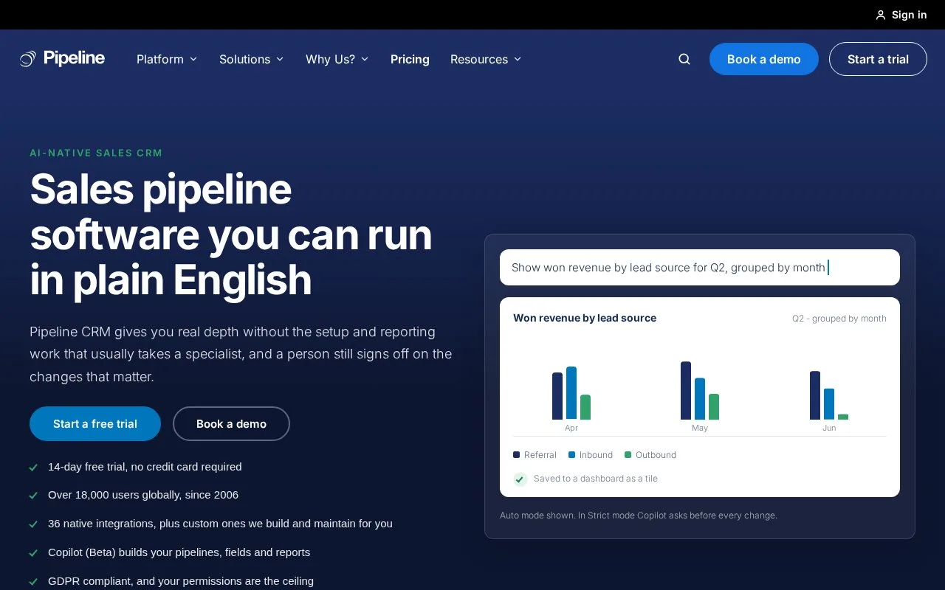Click 'Saved to a dashboard as a tile'
This screenshot has width=945, height=590.
[x=596, y=479]
